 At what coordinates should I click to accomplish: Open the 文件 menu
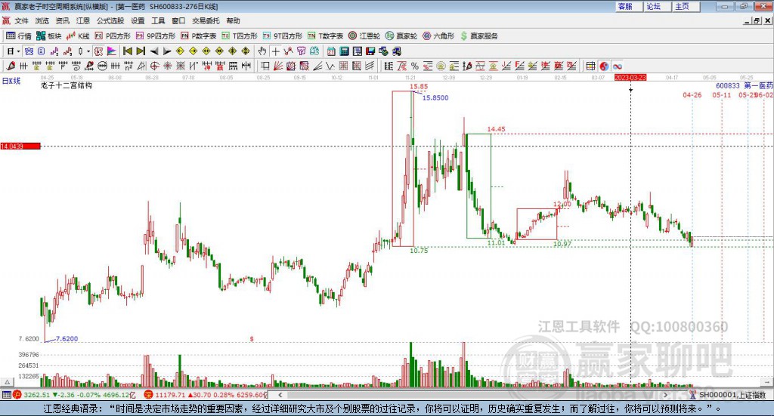[x=22, y=20]
